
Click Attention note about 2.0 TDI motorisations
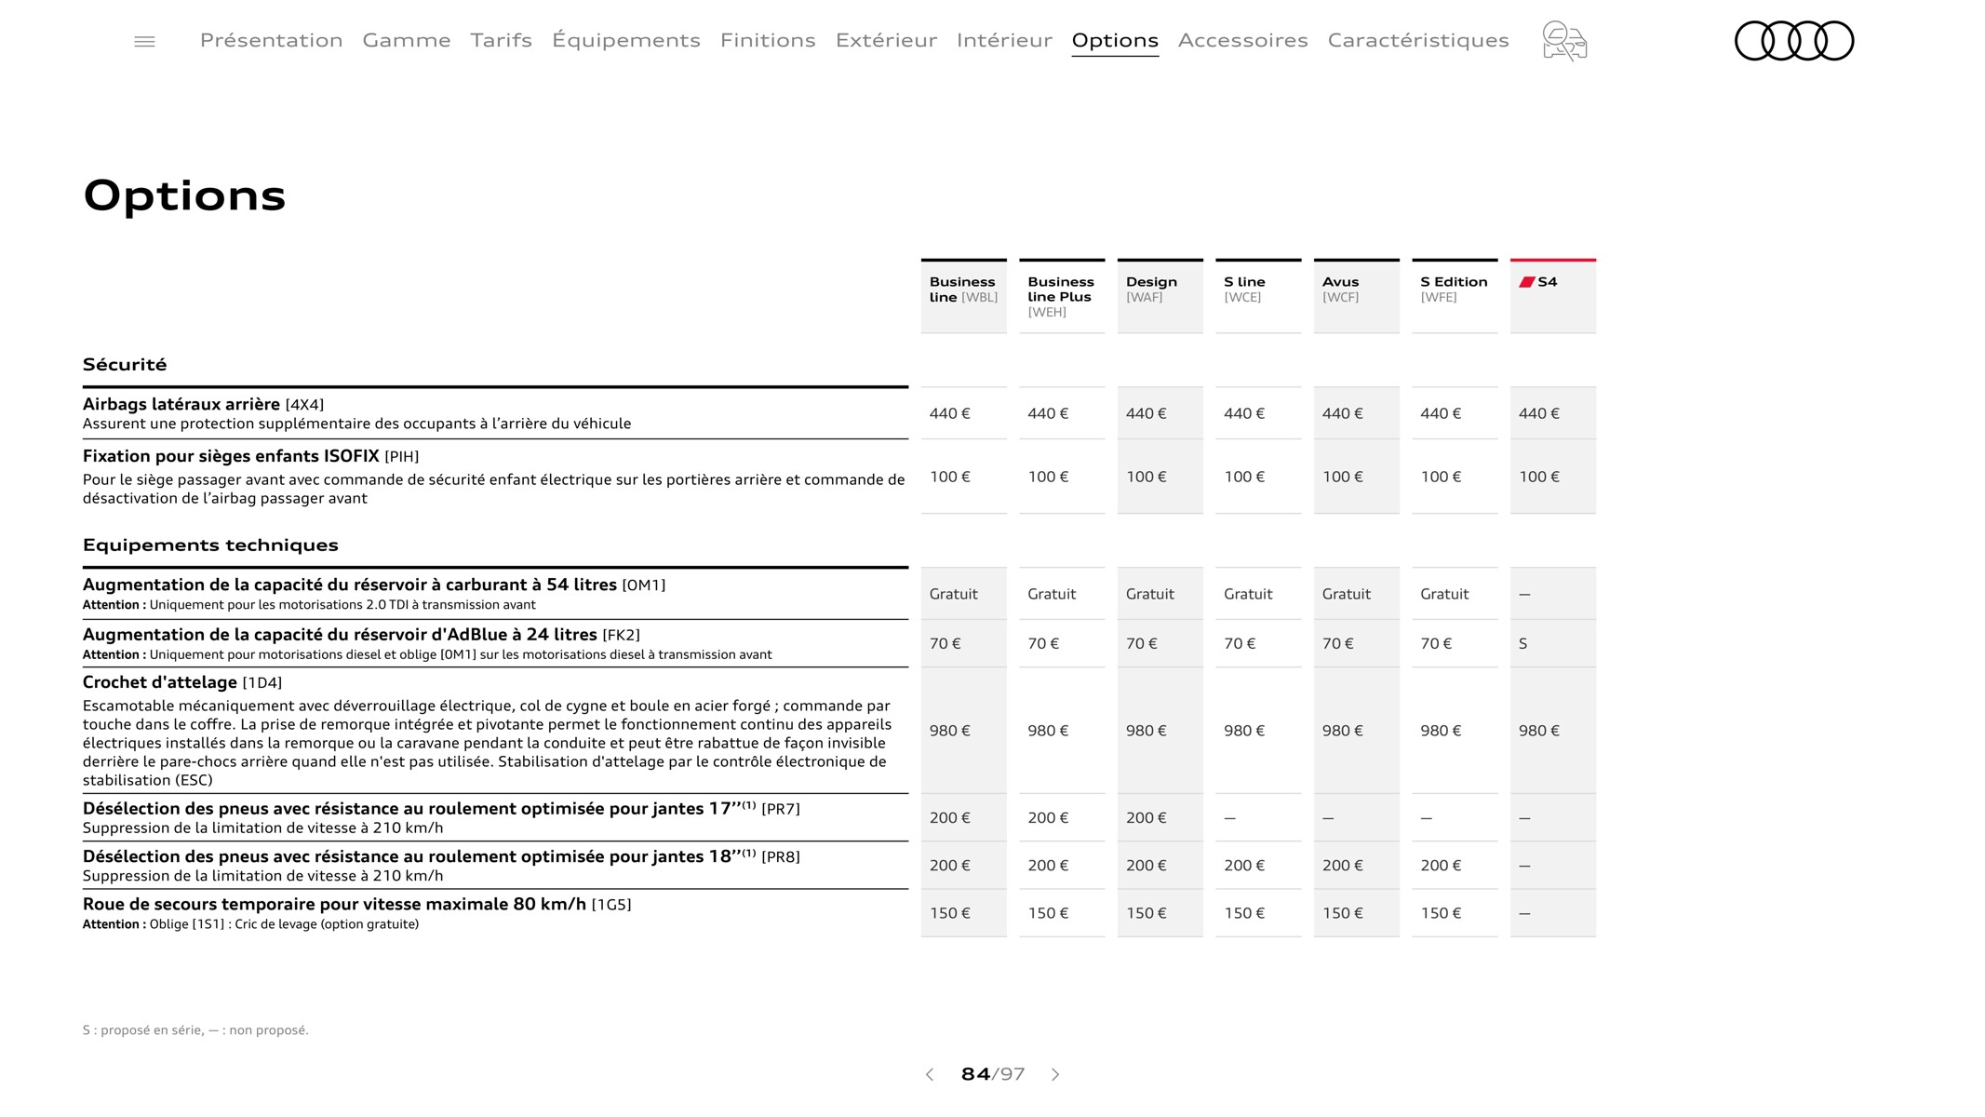pyautogui.click(x=309, y=605)
